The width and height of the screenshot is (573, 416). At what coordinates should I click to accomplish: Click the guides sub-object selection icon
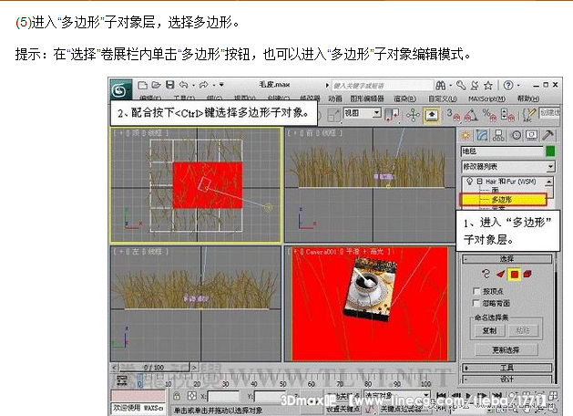[486, 274]
